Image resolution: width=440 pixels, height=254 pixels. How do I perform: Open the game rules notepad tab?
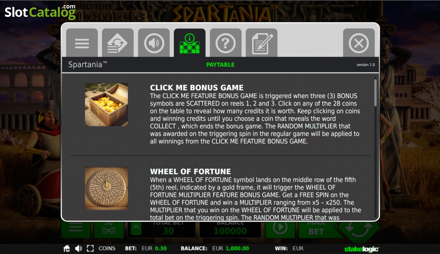click(261, 43)
